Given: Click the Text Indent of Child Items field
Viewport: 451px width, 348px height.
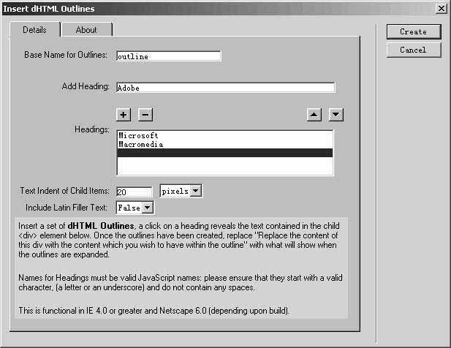Looking at the screenshot, I should (134, 192).
